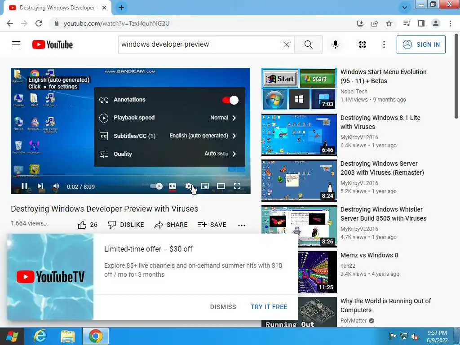Open Chrome three-dot menu
The height and width of the screenshot is (345, 460).
pyautogui.click(x=450, y=23)
